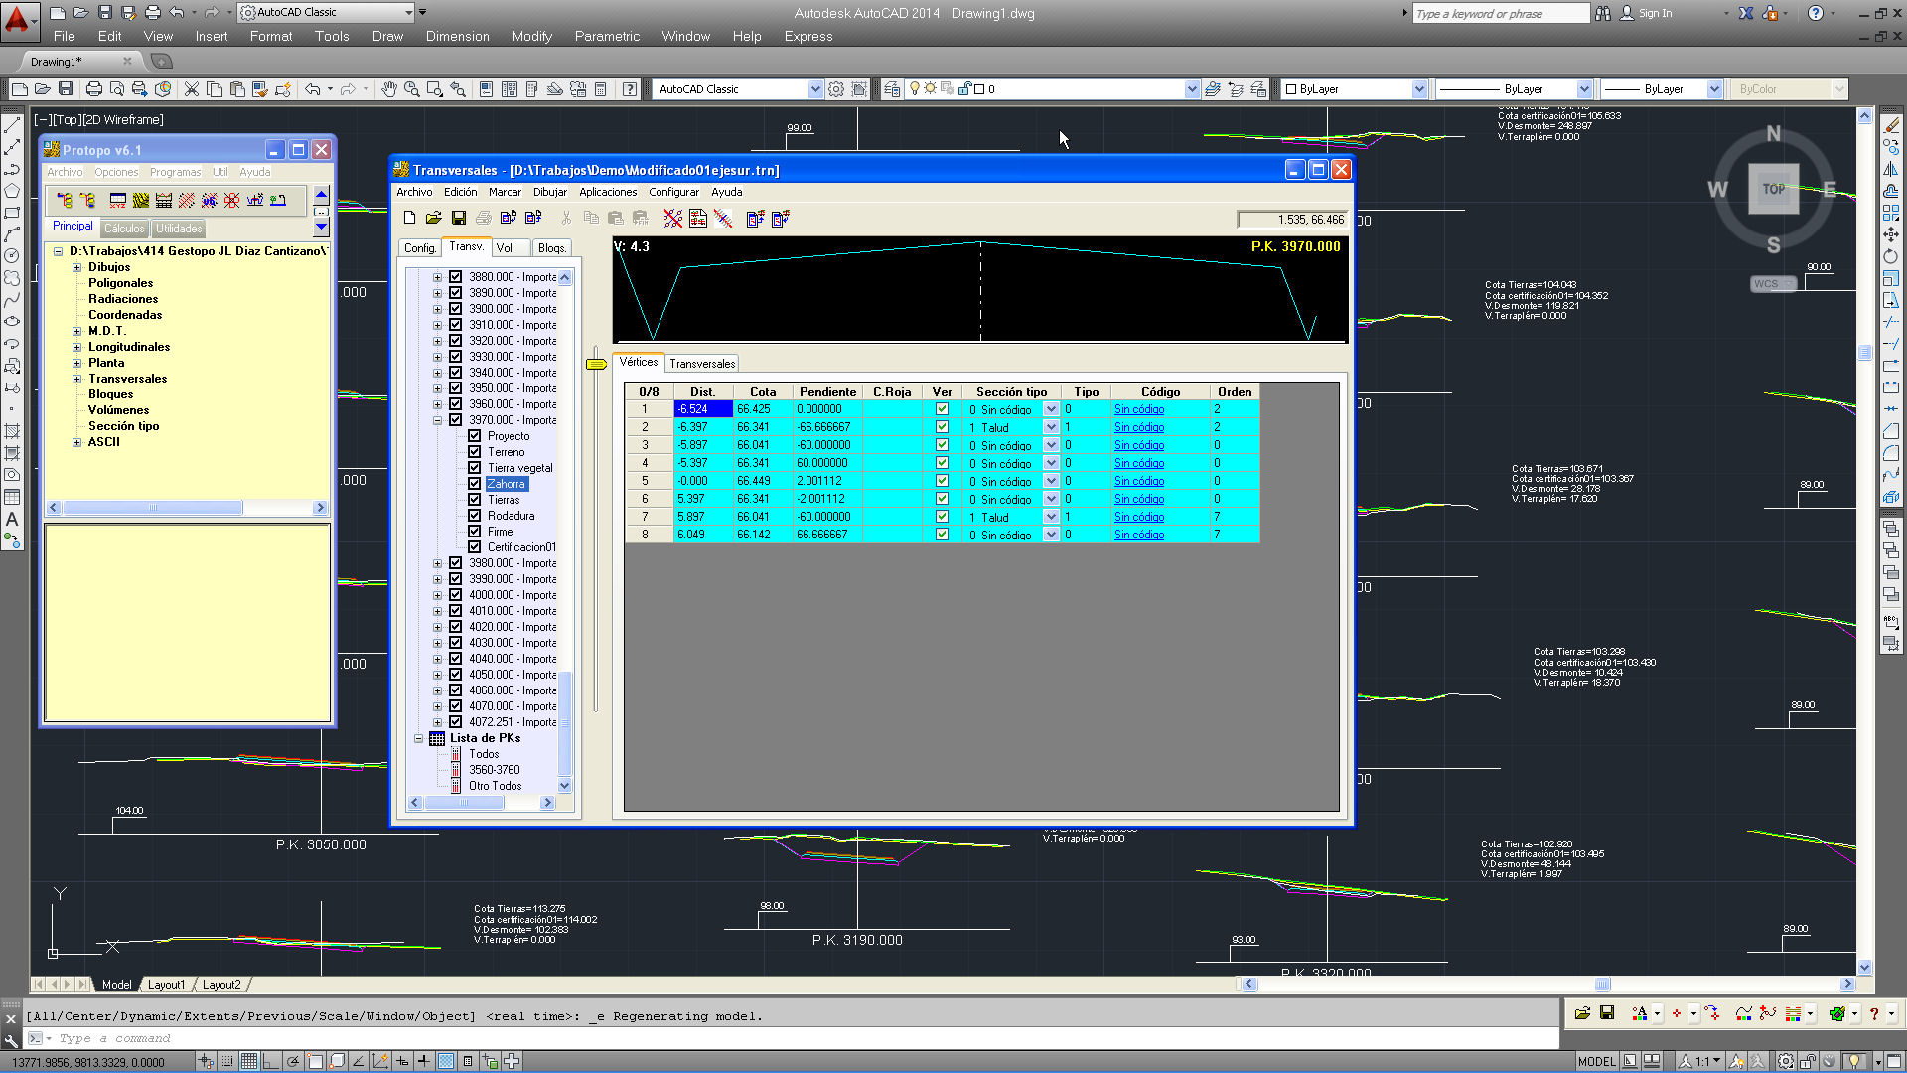Click the red crossed-lines icon in the Transversales toolbar

pyautogui.click(x=673, y=218)
